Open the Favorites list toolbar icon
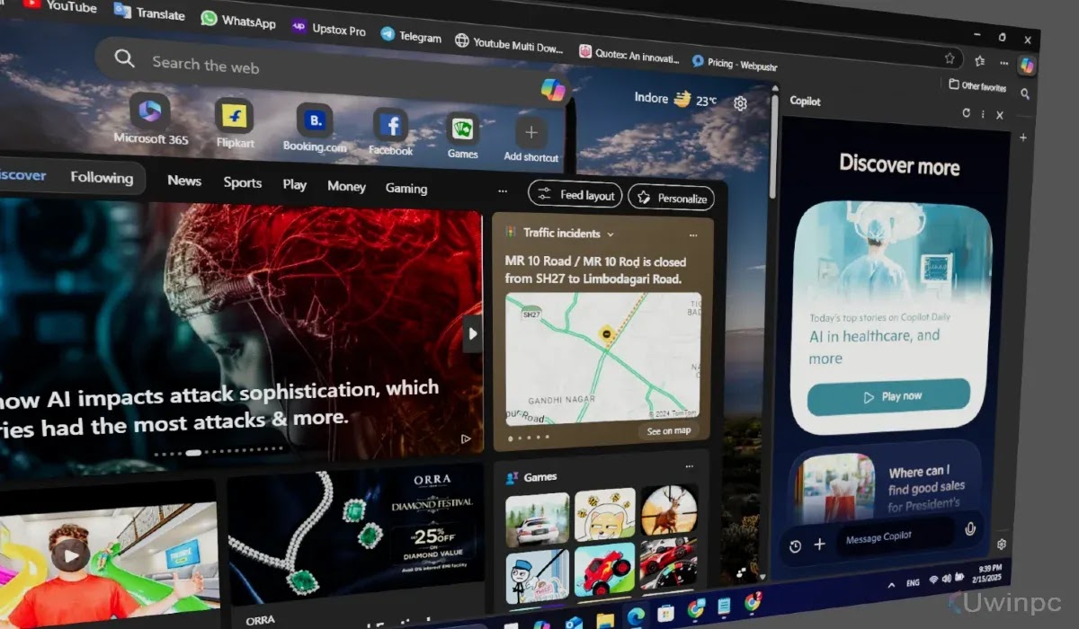The image size is (1079, 629). 979,60
